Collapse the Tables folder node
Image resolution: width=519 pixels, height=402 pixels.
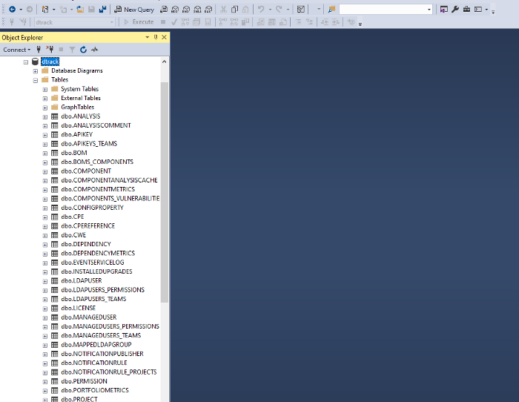coord(36,80)
